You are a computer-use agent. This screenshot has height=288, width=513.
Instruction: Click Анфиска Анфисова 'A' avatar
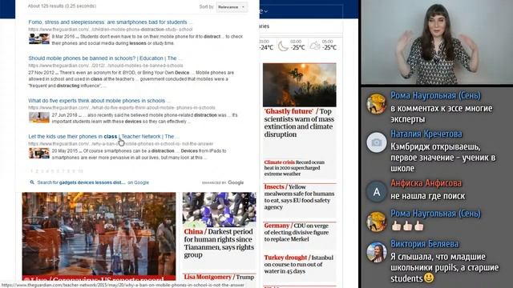tap(376, 192)
